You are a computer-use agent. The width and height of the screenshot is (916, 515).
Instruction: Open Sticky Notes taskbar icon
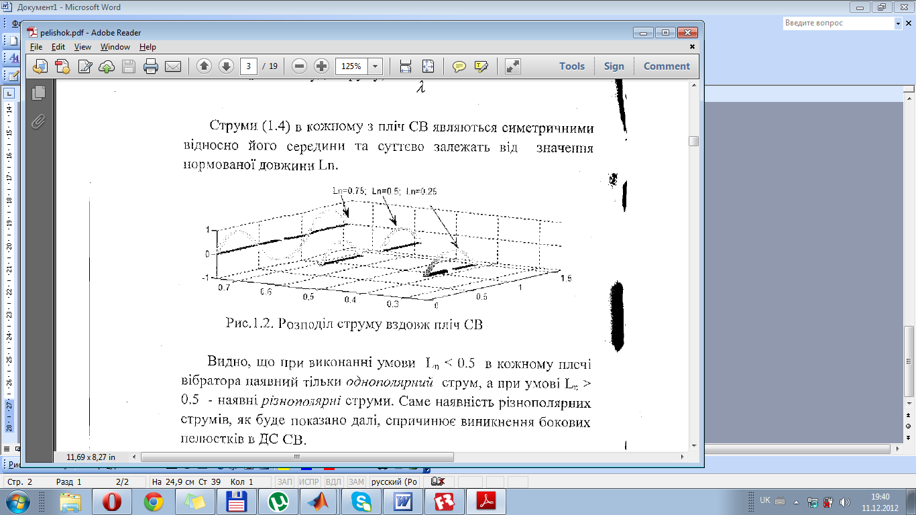pyautogui.click(x=195, y=502)
